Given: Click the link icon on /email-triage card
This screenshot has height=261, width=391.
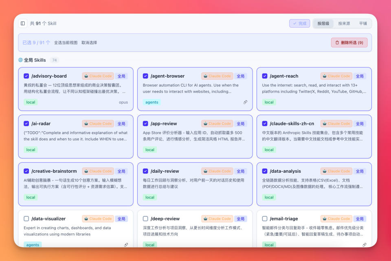Looking at the screenshot, I should [365, 245].
